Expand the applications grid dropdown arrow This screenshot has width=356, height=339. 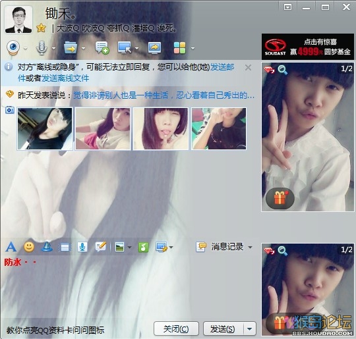tap(193, 48)
